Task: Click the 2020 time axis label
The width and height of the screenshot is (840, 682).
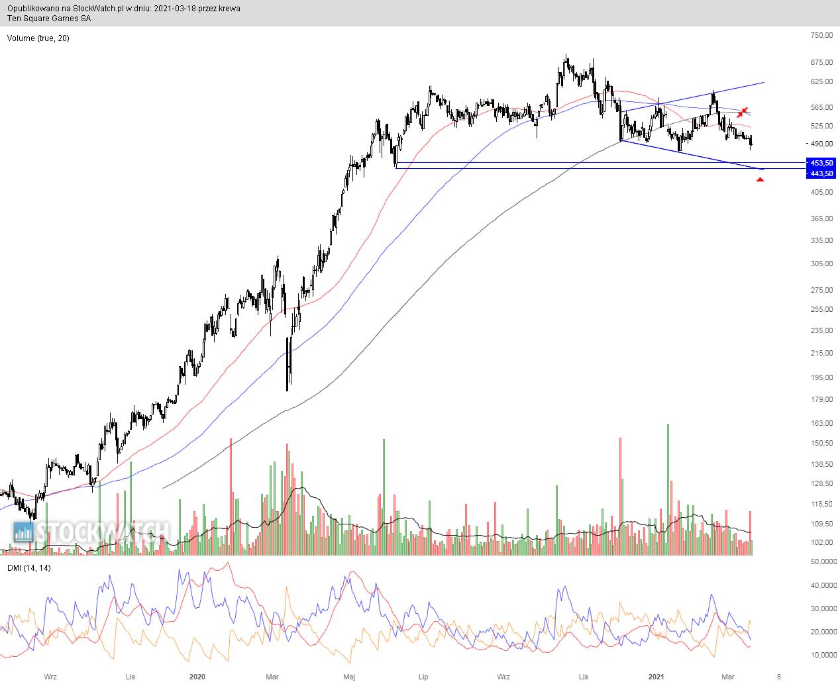Action: [197, 677]
